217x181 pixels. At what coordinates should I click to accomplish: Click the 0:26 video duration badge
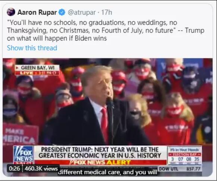click(x=15, y=169)
